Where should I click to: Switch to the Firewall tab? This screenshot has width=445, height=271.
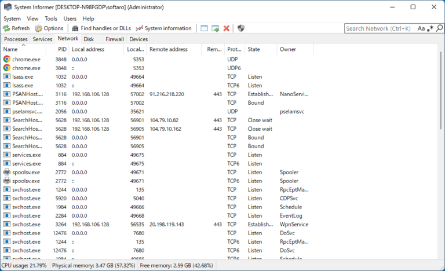tap(115, 39)
